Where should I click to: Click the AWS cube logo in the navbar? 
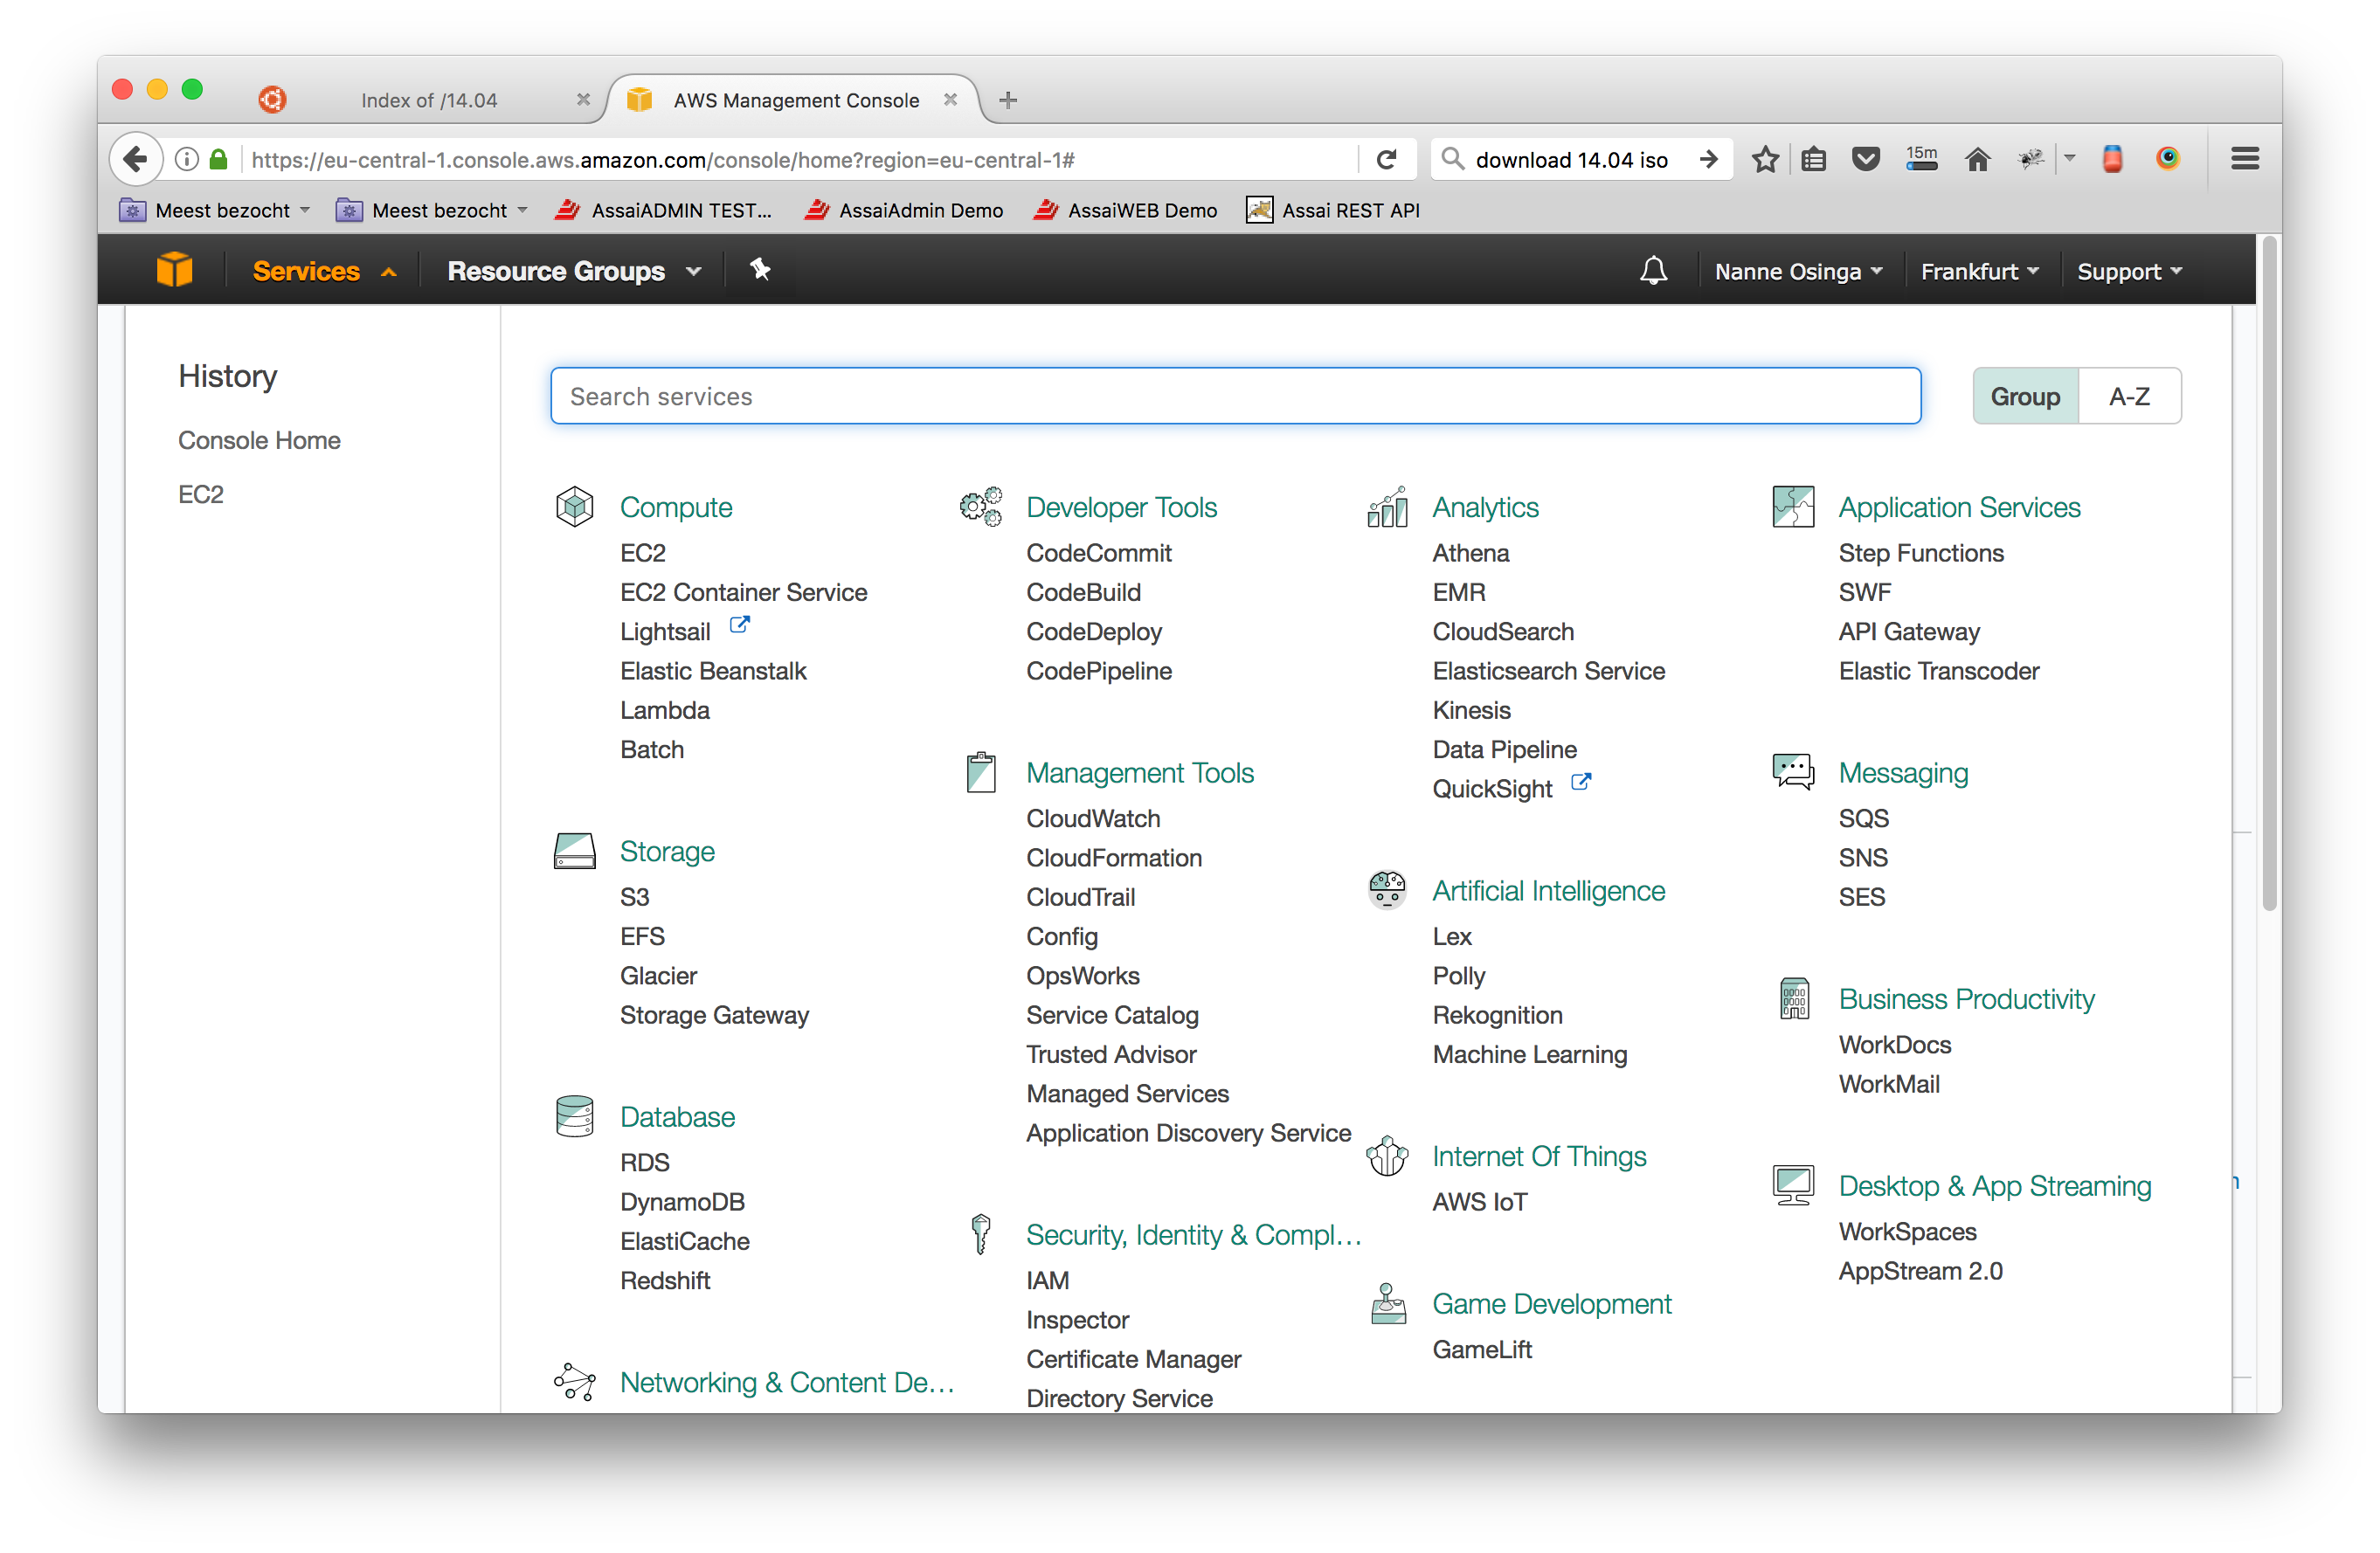point(174,270)
